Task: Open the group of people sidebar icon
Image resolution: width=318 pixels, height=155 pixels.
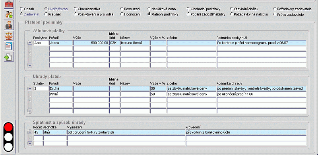Action: 9,14
